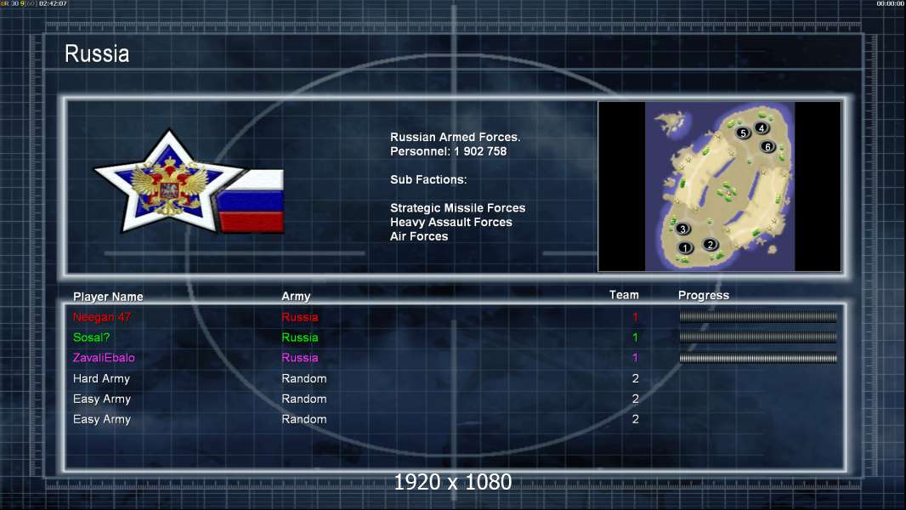This screenshot has width=906, height=510.
Task: Select start position 1 on the map
Action: (x=685, y=248)
